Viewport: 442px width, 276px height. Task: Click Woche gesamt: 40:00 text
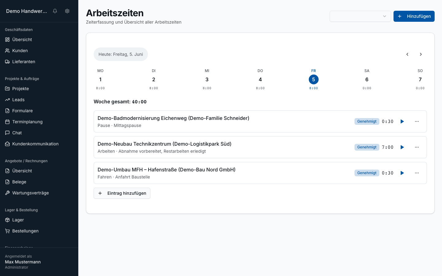[x=120, y=102]
